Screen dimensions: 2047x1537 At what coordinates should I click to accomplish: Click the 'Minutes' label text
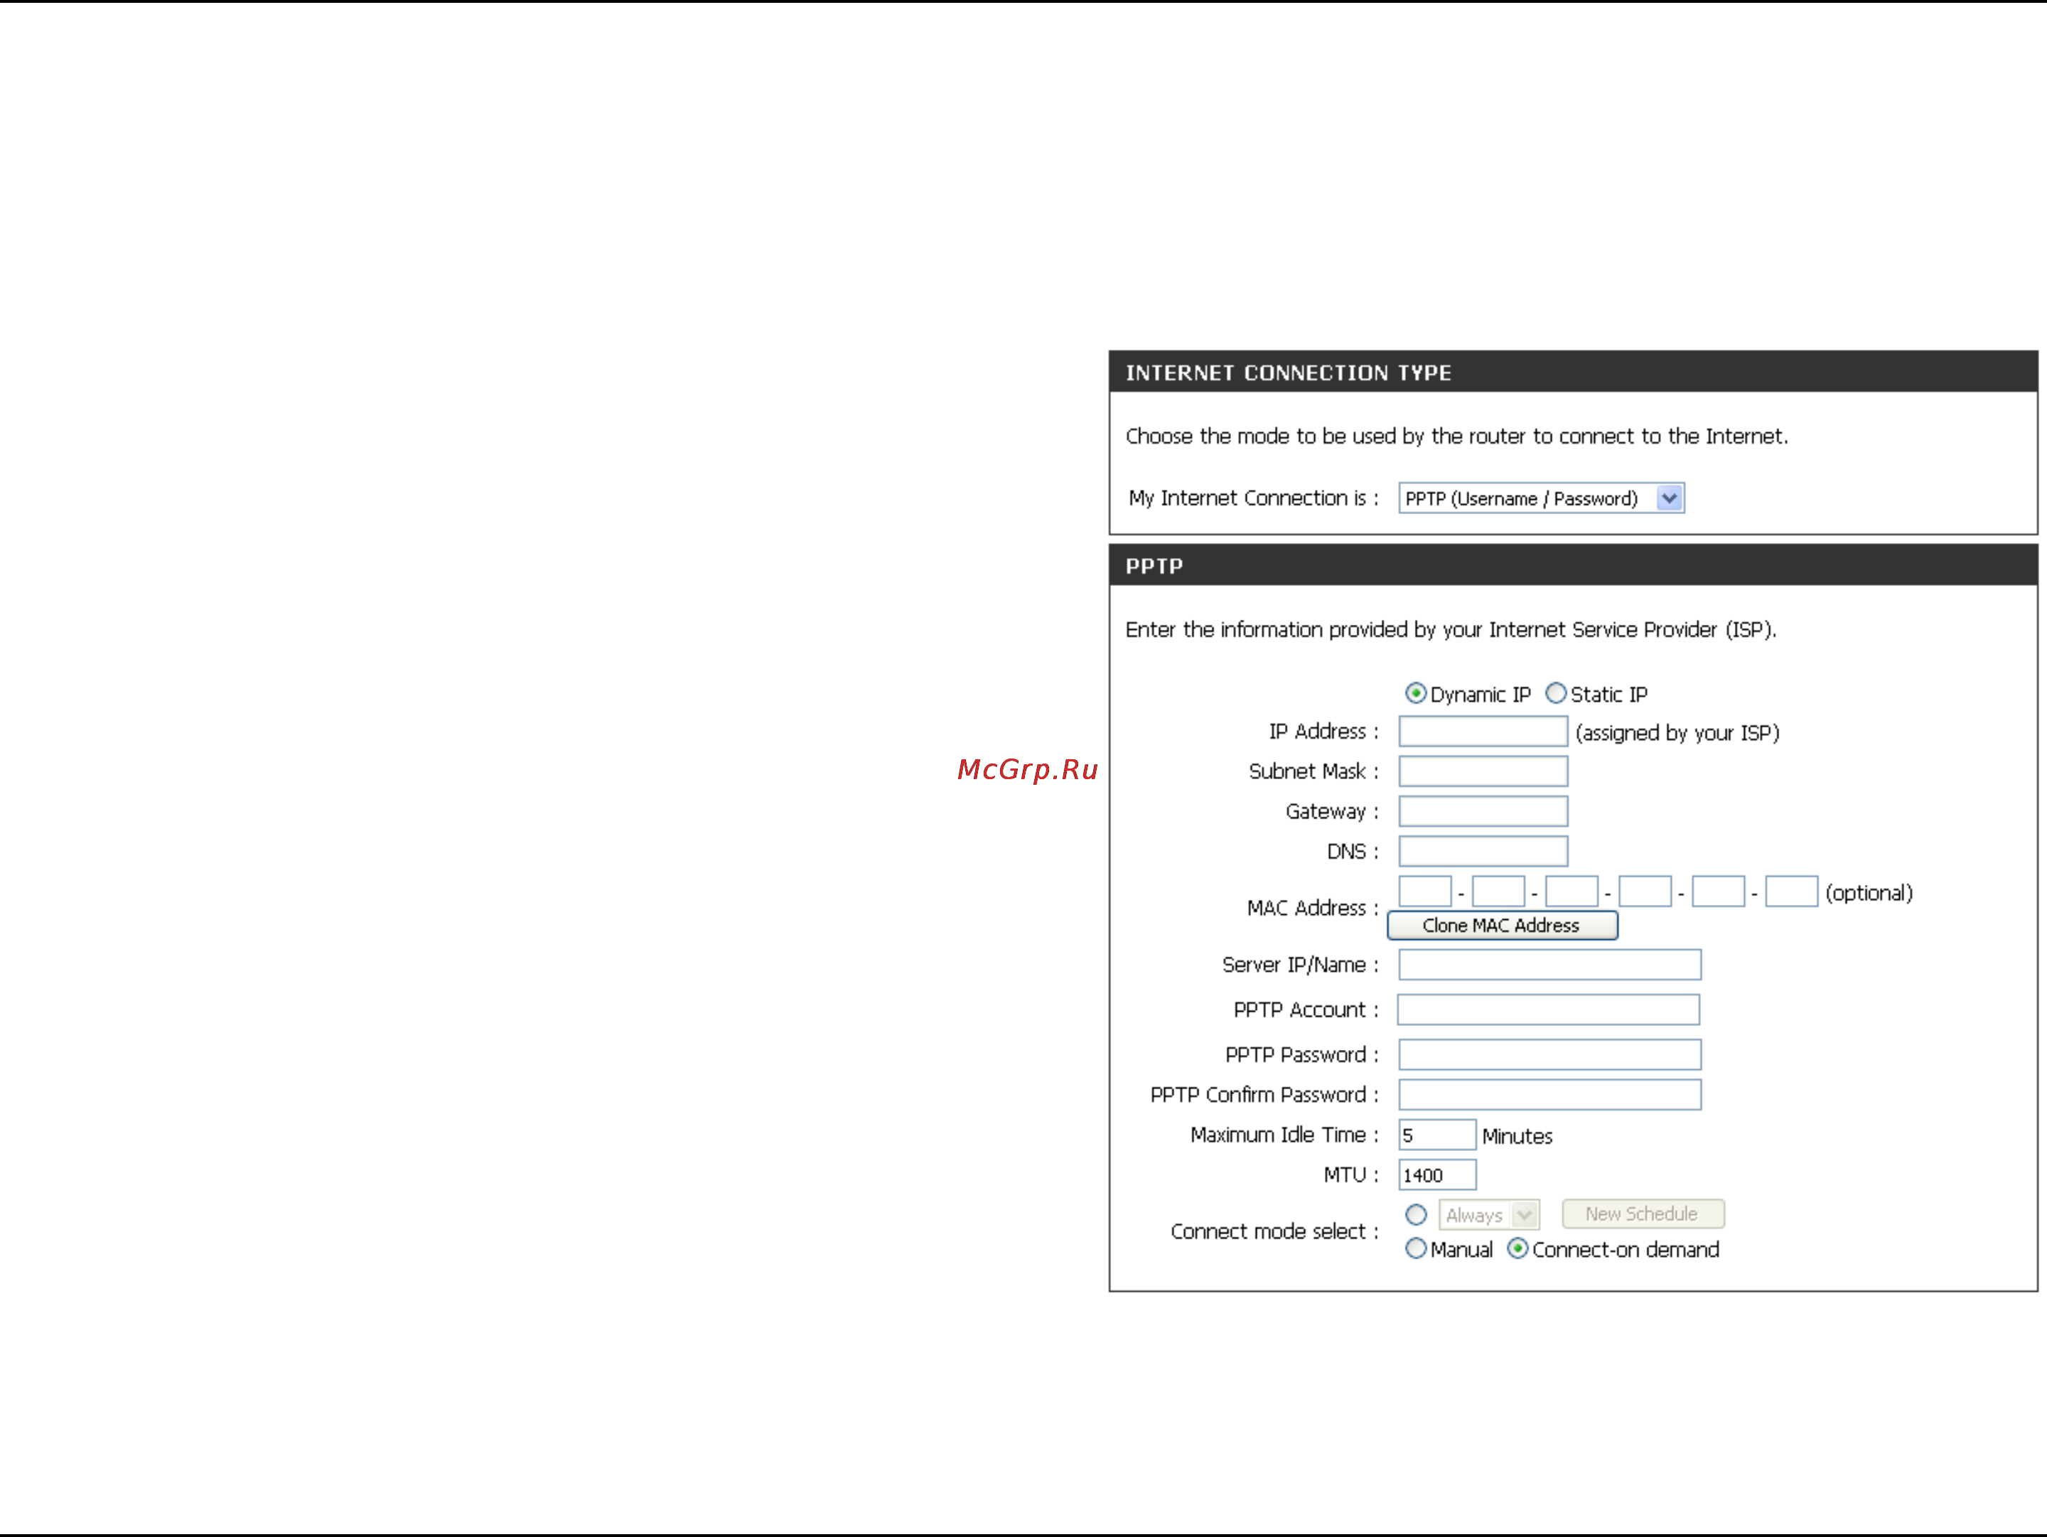[1517, 1136]
